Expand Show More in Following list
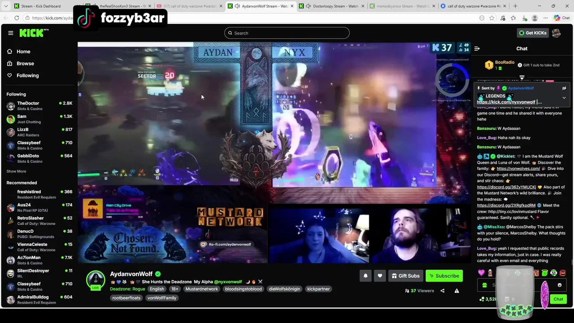The width and height of the screenshot is (574, 323). pyautogui.click(x=16, y=171)
